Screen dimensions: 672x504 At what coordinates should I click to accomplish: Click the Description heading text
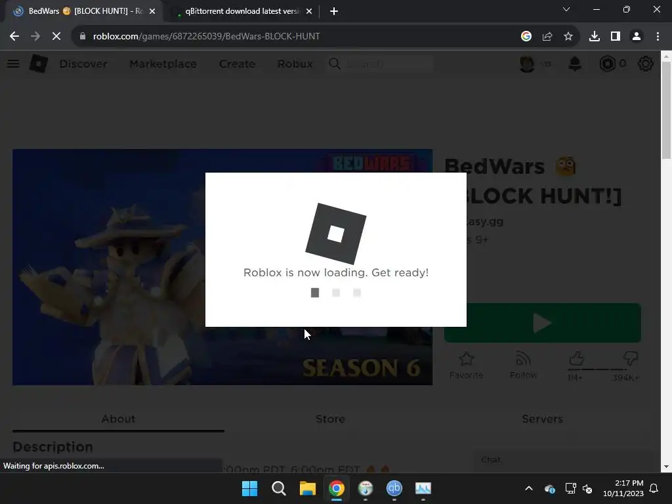52,447
